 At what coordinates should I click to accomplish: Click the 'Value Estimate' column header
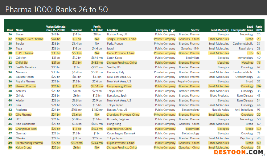click(55, 28)
